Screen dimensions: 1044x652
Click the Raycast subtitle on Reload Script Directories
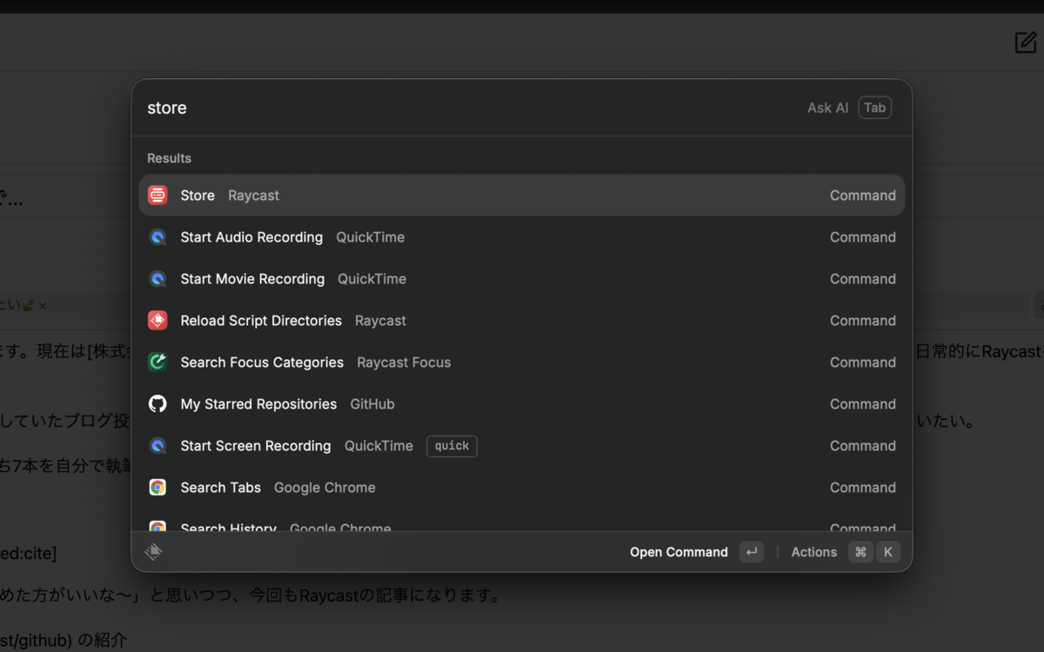[x=380, y=321]
